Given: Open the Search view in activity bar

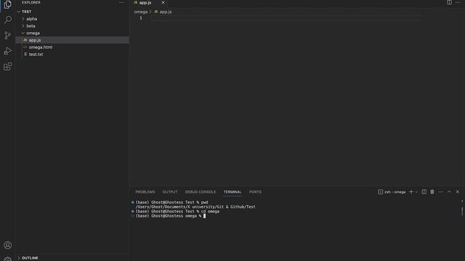Looking at the screenshot, I should [x=8, y=20].
